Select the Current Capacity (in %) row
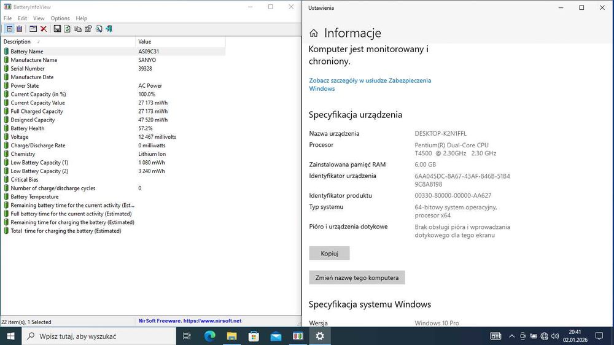The image size is (614, 345). click(x=113, y=94)
